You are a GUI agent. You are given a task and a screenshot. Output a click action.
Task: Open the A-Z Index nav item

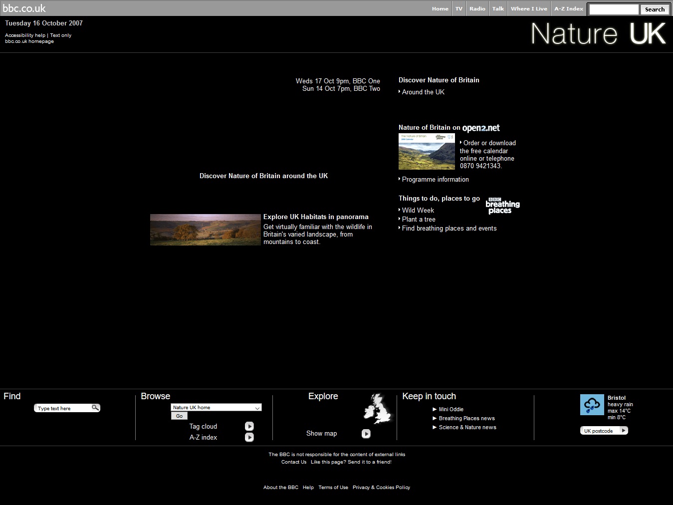(x=568, y=8)
